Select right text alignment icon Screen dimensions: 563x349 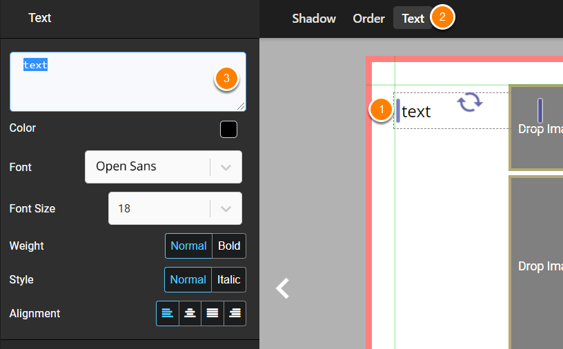tap(235, 313)
